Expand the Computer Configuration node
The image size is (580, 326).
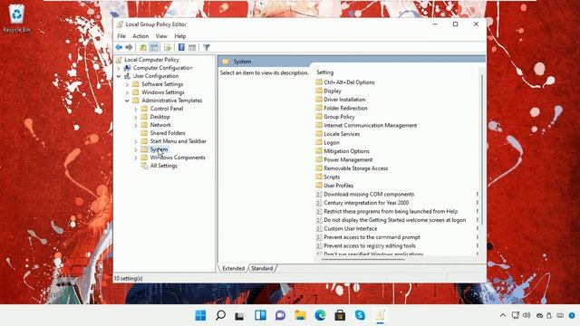pyautogui.click(x=119, y=68)
